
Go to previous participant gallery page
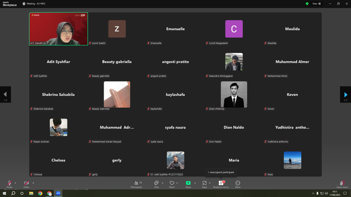[5, 95]
